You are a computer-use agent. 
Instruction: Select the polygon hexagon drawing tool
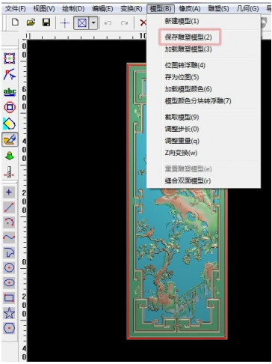point(9,328)
